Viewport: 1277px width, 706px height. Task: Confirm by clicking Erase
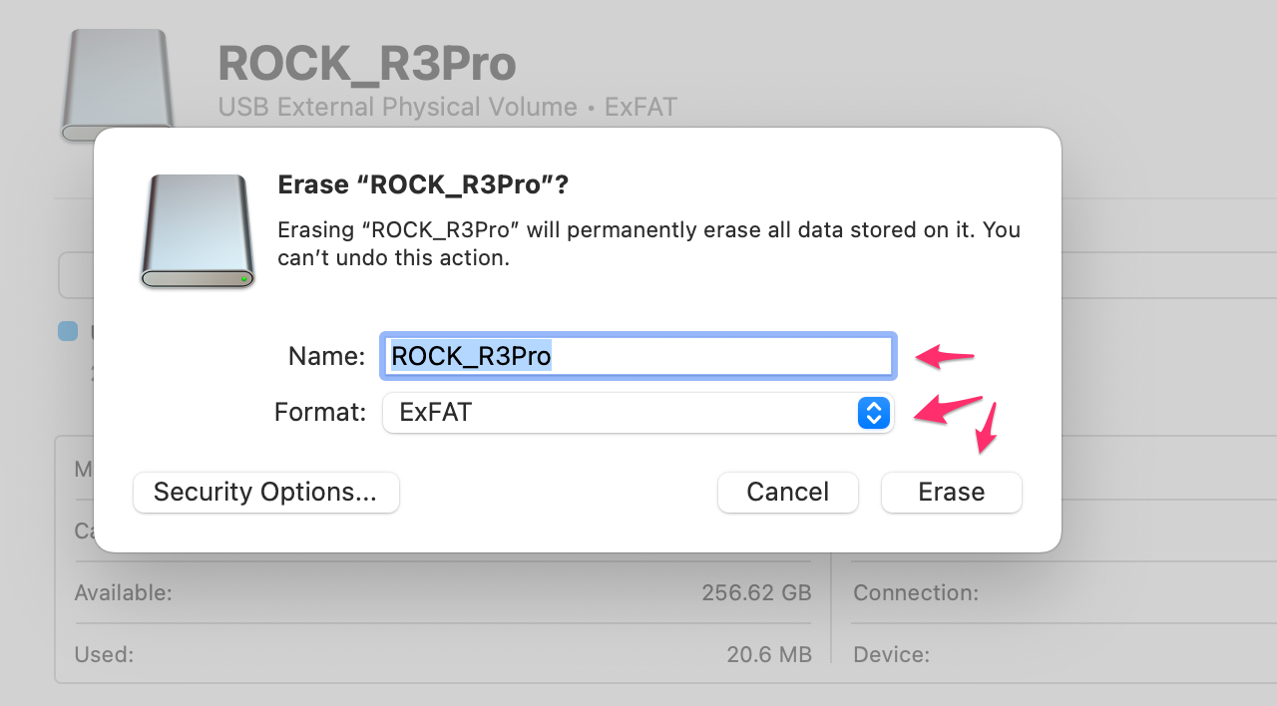951,492
